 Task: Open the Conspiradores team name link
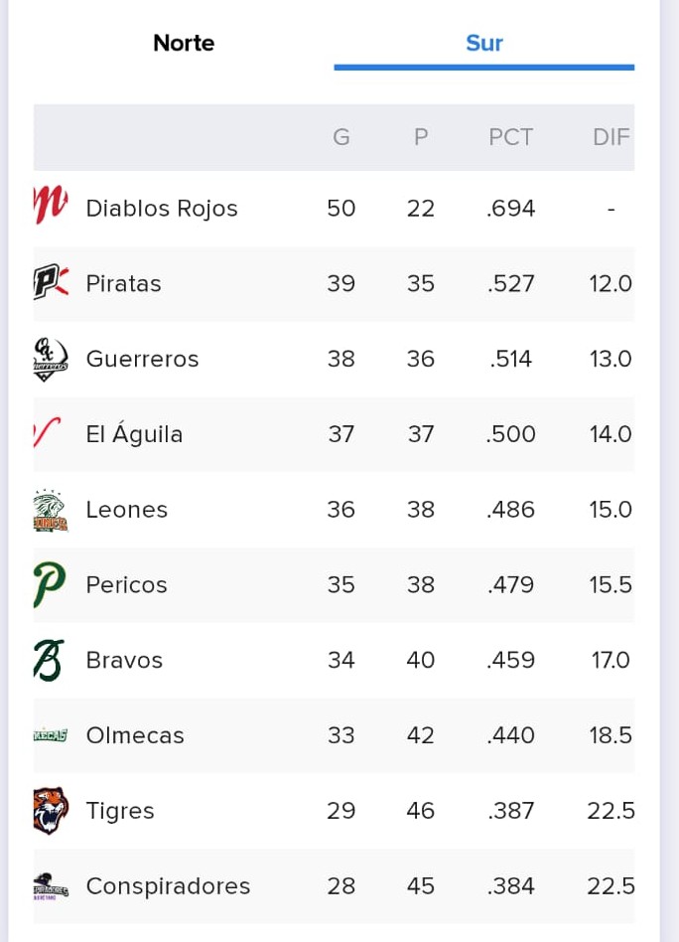[168, 886]
